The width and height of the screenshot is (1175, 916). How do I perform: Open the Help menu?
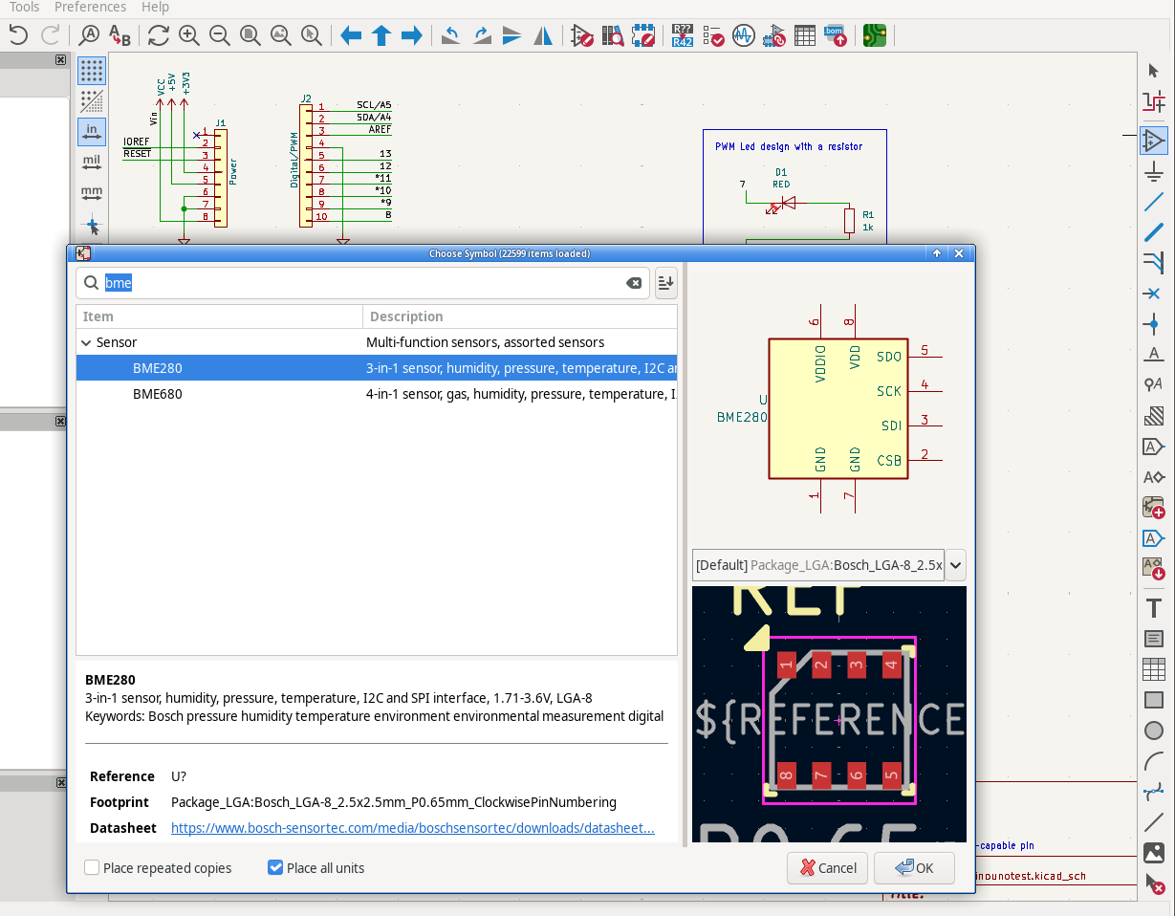point(155,7)
